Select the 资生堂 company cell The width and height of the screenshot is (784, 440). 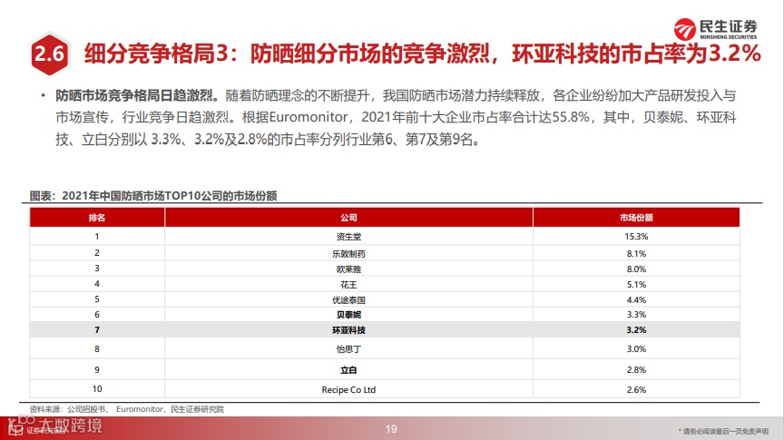click(348, 237)
